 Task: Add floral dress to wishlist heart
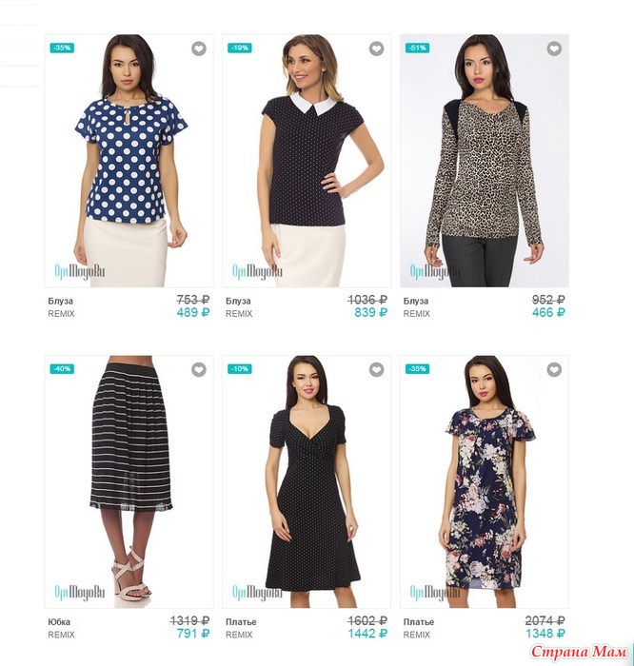tap(554, 369)
